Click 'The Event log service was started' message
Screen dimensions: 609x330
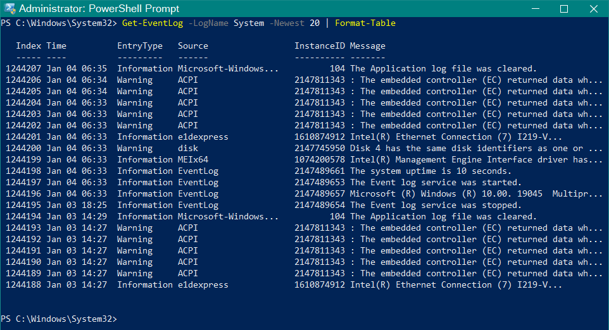pyautogui.click(x=436, y=183)
